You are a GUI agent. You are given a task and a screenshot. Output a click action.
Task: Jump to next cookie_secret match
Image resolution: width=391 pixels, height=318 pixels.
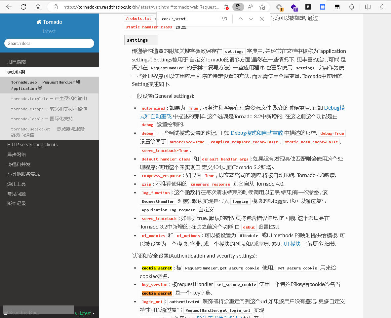pyautogui.click(x=251, y=19)
